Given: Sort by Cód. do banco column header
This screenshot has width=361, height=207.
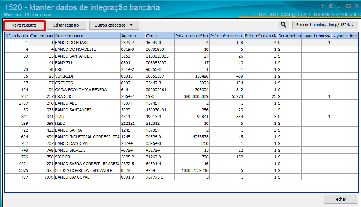Looking at the screenshot, I should pyautogui.click(x=42, y=36).
